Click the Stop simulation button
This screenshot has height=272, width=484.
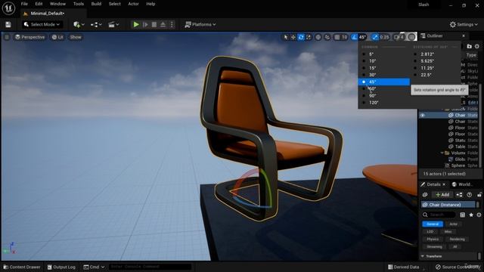[154, 24]
